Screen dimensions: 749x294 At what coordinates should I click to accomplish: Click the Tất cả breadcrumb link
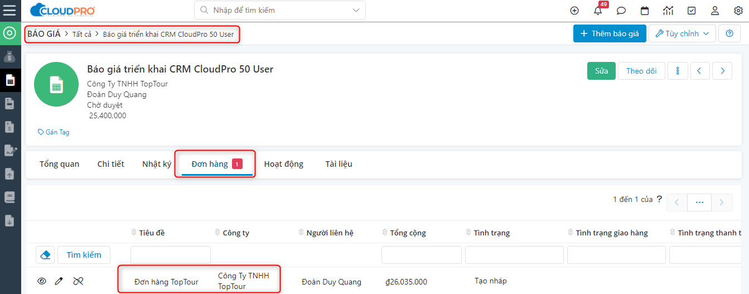pyautogui.click(x=82, y=34)
